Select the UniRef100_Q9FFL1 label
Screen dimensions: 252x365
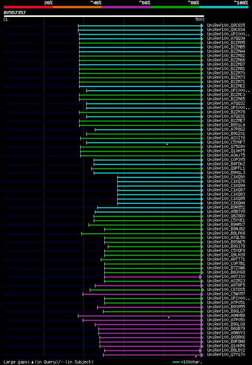tap(226, 169)
